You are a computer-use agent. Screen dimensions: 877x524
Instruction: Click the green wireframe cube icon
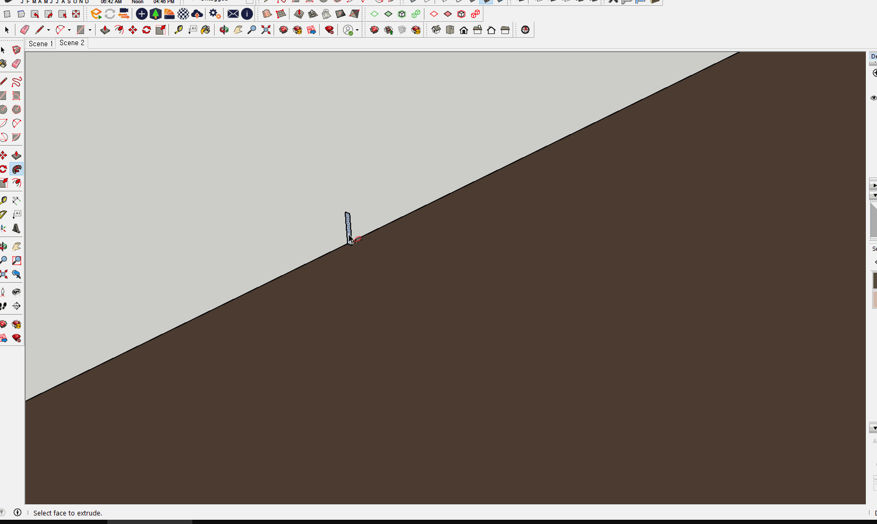tap(402, 14)
